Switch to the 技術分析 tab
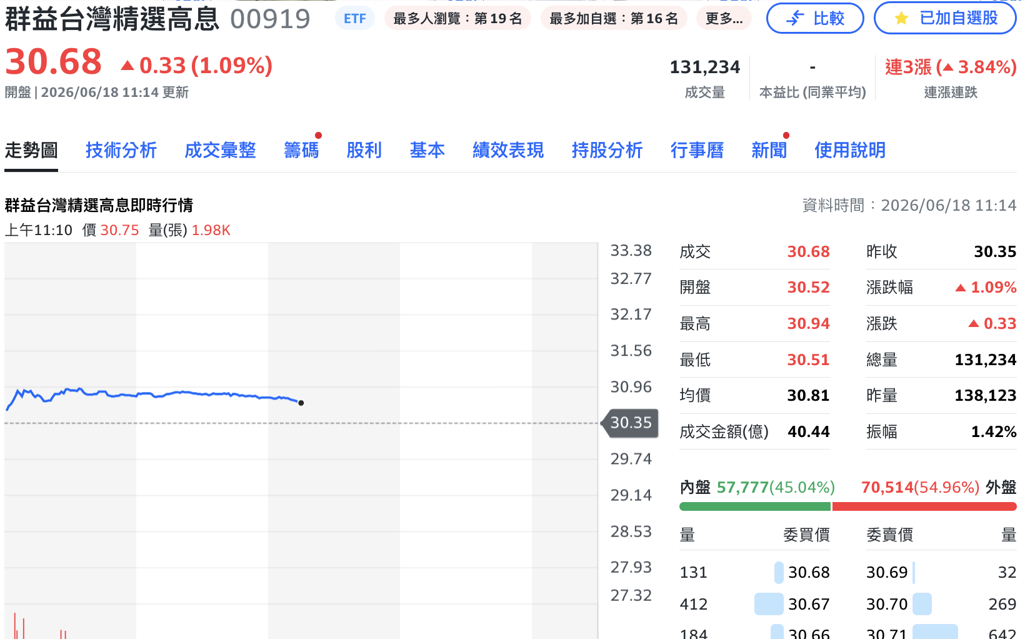This screenshot has height=639, width=1025. click(121, 150)
